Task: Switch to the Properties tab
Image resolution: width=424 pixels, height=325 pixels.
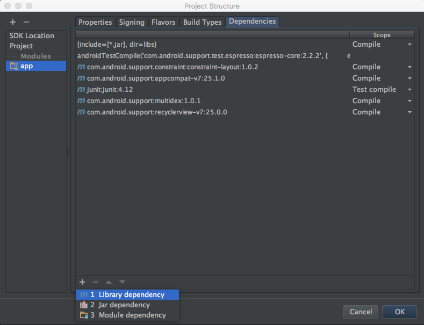Action: point(95,22)
